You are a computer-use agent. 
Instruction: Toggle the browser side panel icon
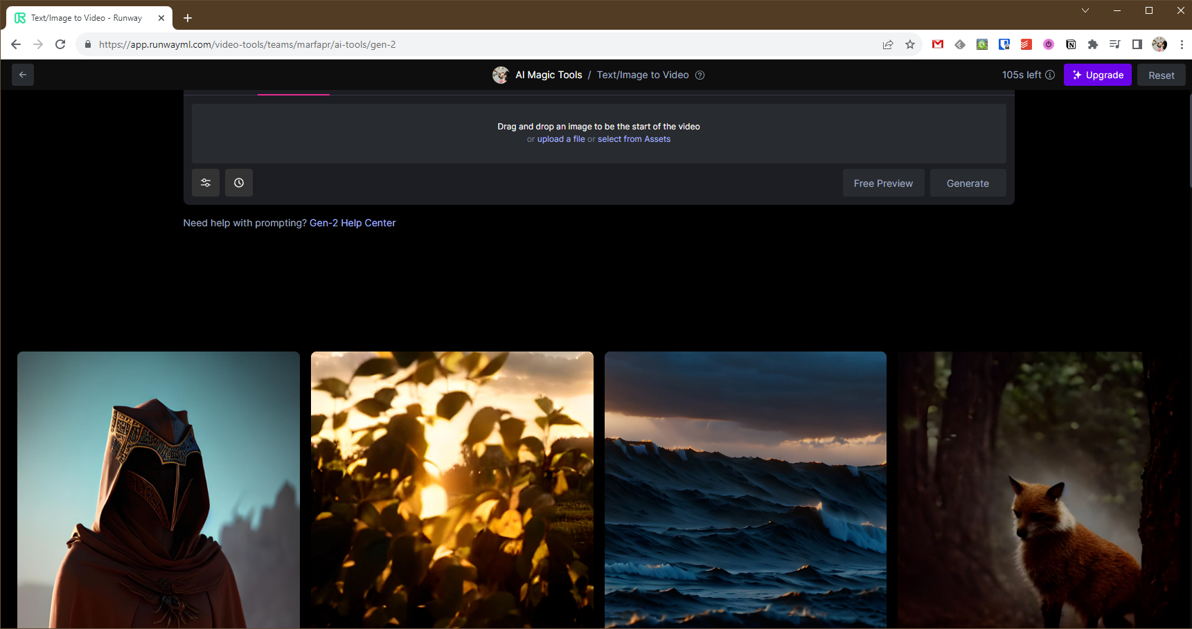[x=1137, y=44]
